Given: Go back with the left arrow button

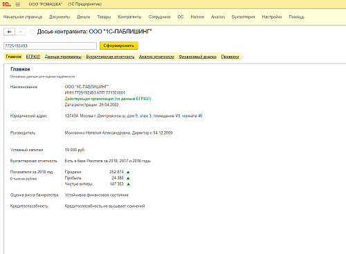Looking at the screenshot, I should click(10, 32).
